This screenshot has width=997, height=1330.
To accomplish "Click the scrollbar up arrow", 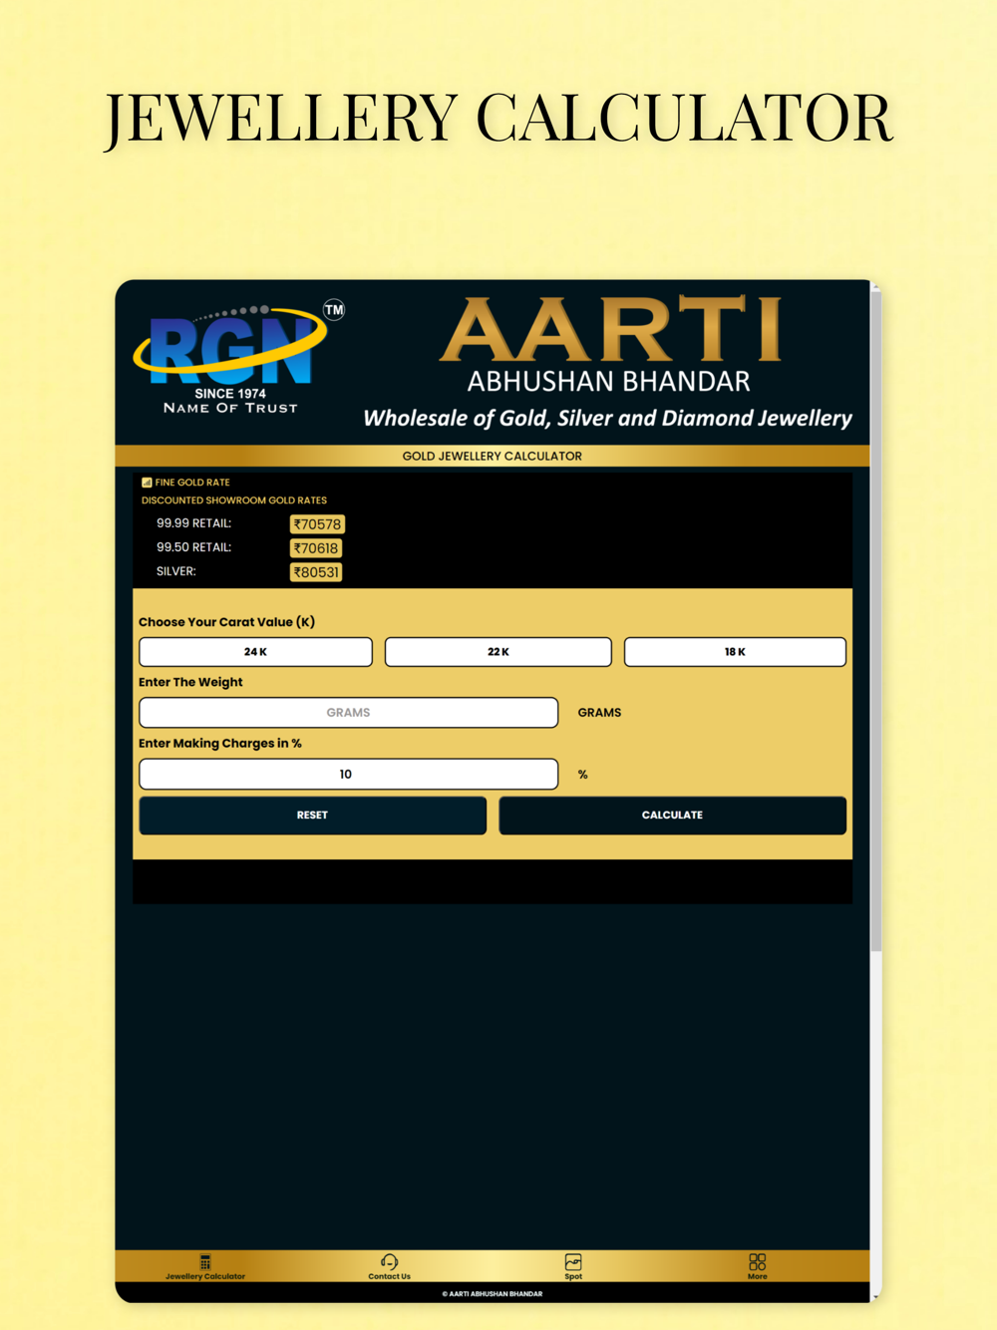I will (875, 287).
